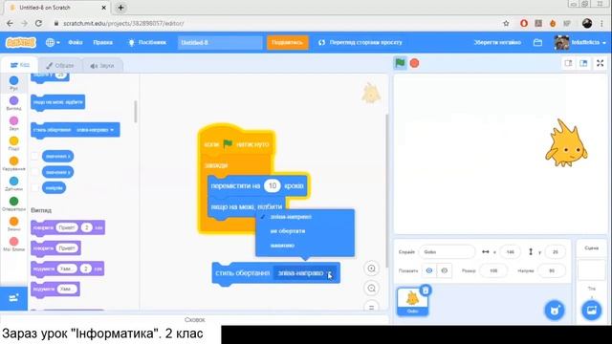Open the Control orange category

click(13, 161)
